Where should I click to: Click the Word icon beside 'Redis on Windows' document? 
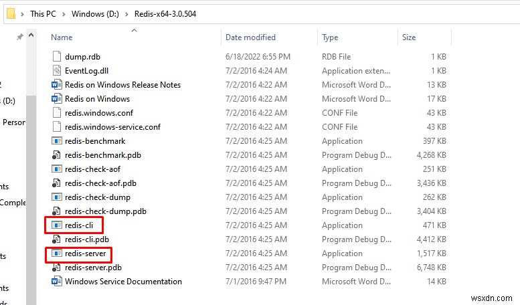[x=57, y=99]
